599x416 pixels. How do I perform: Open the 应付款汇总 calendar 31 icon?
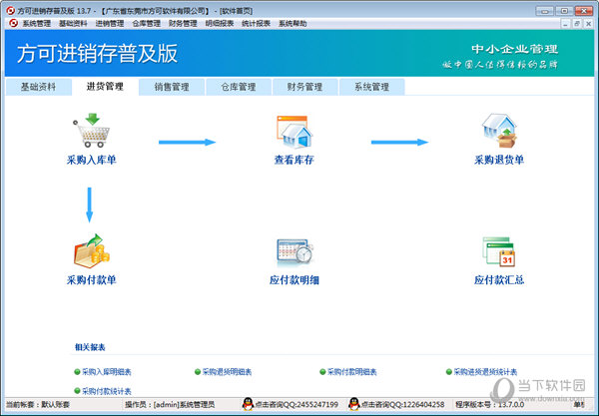[x=498, y=251]
